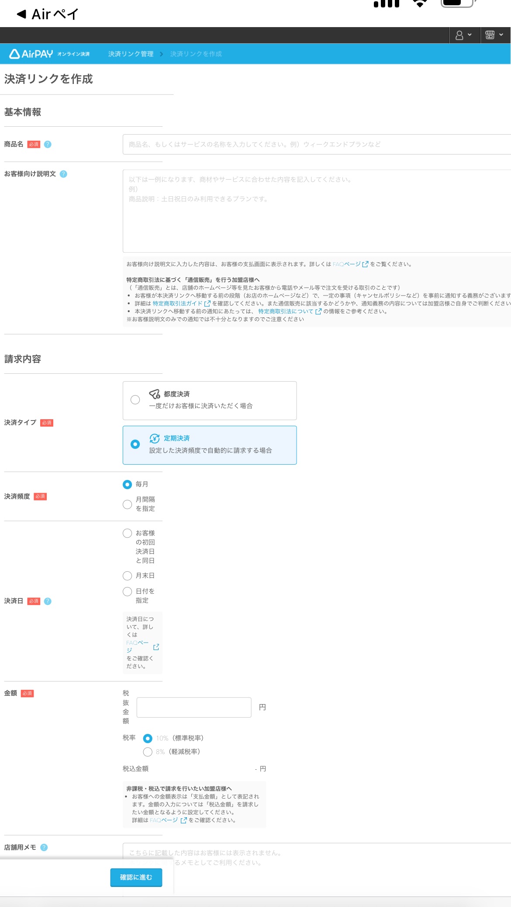Open the store switcher dropdown
The image size is (511, 907).
[496, 35]
